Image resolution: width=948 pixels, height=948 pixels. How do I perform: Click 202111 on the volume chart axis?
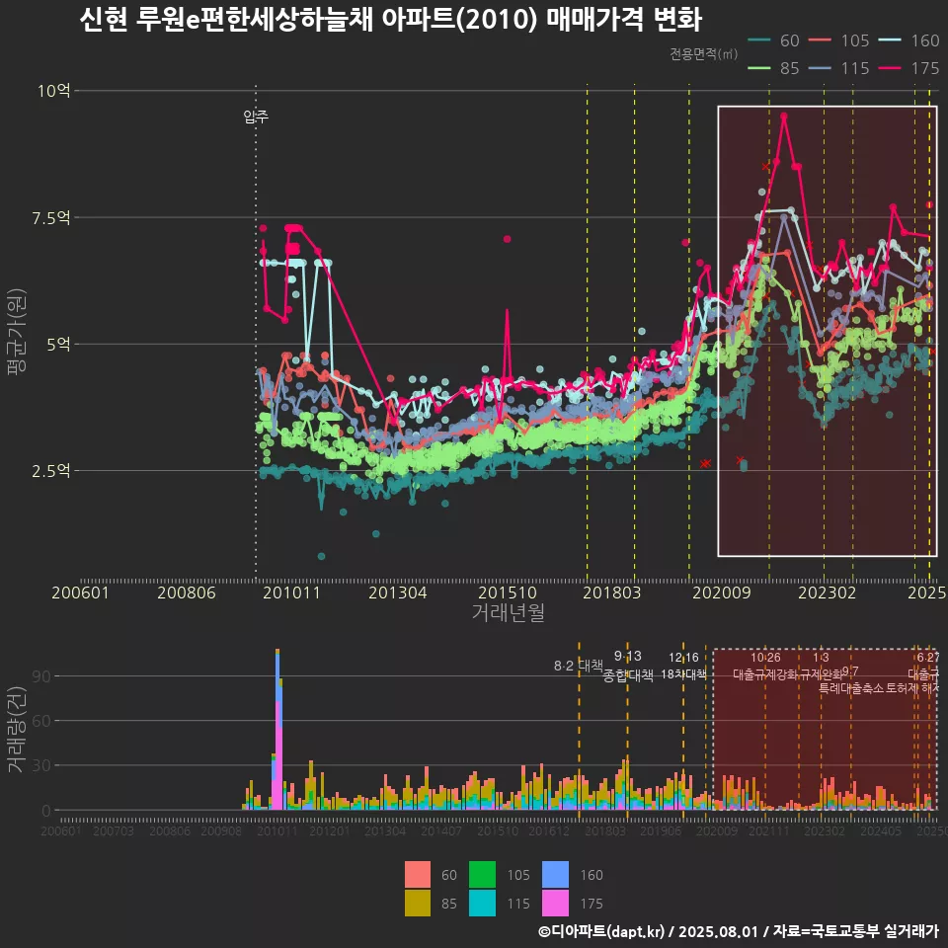coord(769,830)
